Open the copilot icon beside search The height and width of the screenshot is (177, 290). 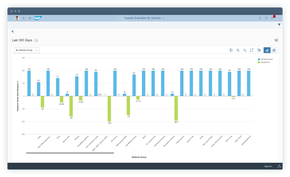coord(266,18)
